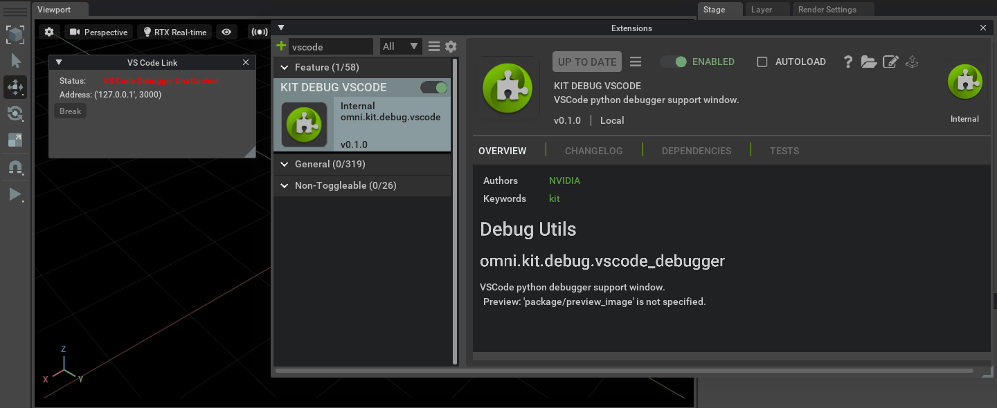This screenshot has height=408, width=997.
Task: Switch to the CHANGELOG tab
Action: tap(593, 150)
